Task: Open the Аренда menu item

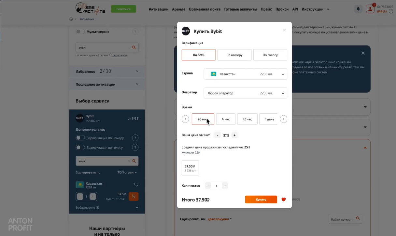Action: click(x=178, y=9)
